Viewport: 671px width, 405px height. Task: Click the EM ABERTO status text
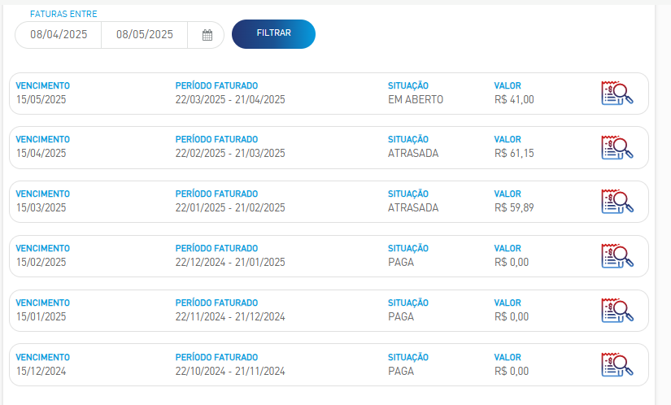[x=416, y=100]
